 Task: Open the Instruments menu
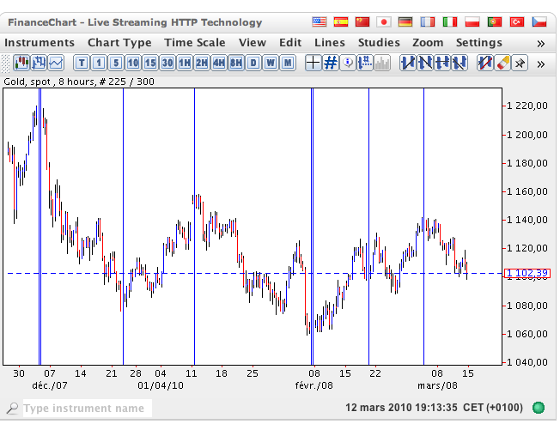[40, 42]
